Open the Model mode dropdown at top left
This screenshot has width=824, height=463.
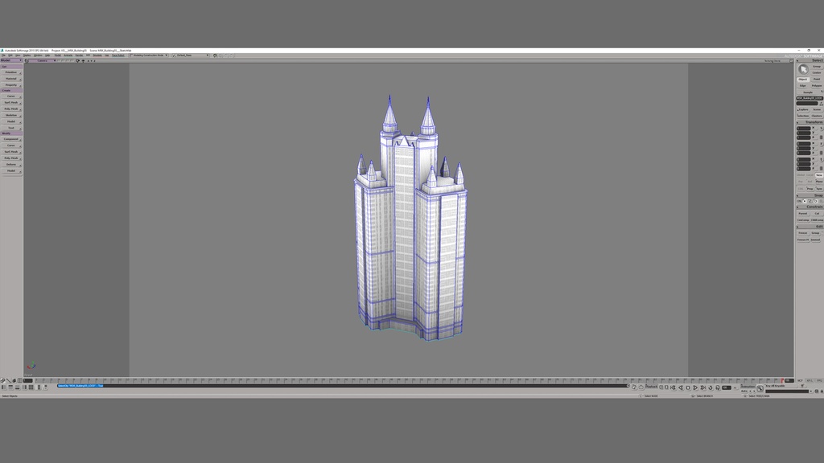click(12, 62)
